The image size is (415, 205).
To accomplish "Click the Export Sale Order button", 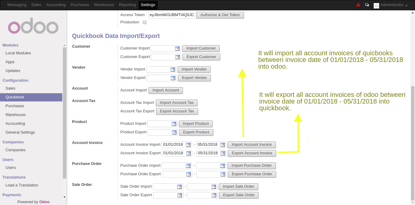I will tap(239, 195).
